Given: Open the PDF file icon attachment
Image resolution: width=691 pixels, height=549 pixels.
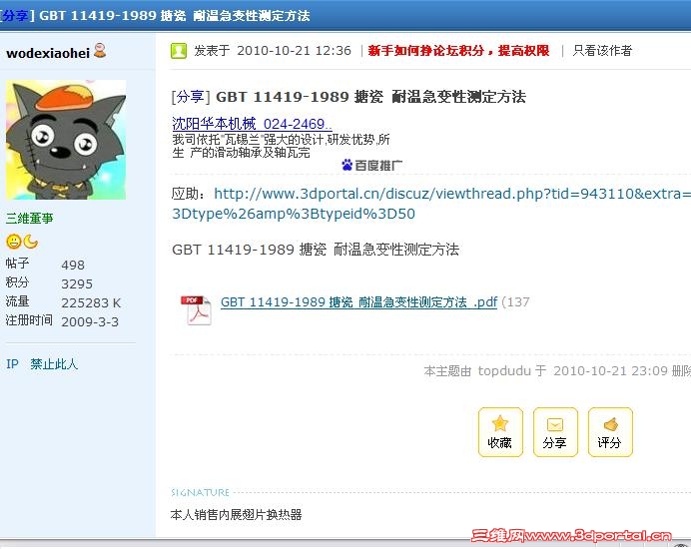Looking at the screenshot, I should click(196, 310).
